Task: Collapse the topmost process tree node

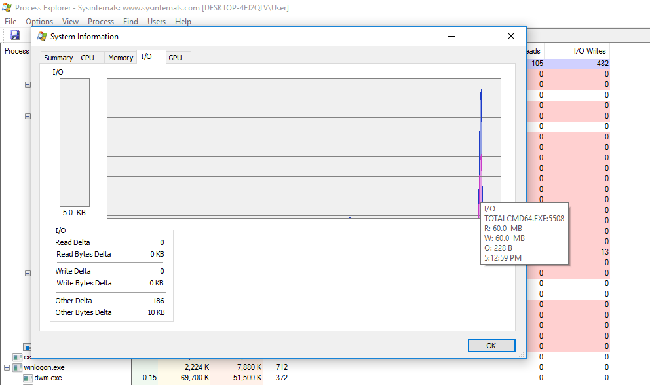Action: tap(28, 84)
